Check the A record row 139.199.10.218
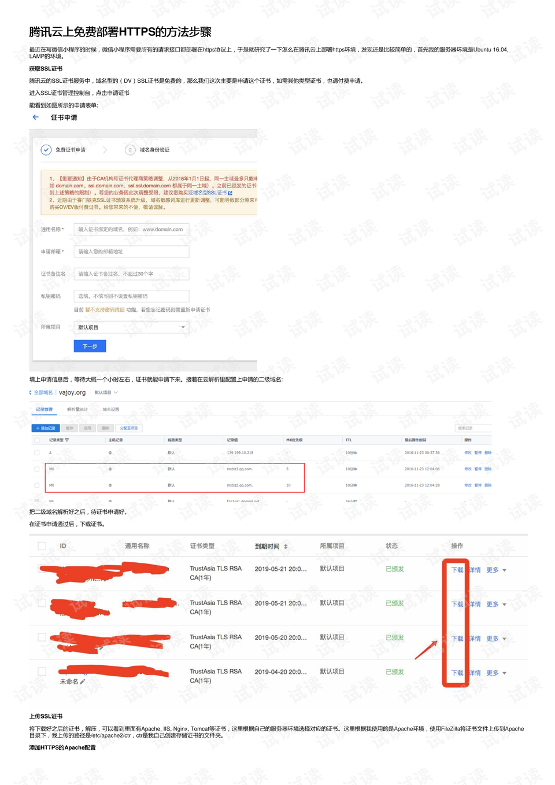Screen dimensions: 555x785 pos(37,453)
